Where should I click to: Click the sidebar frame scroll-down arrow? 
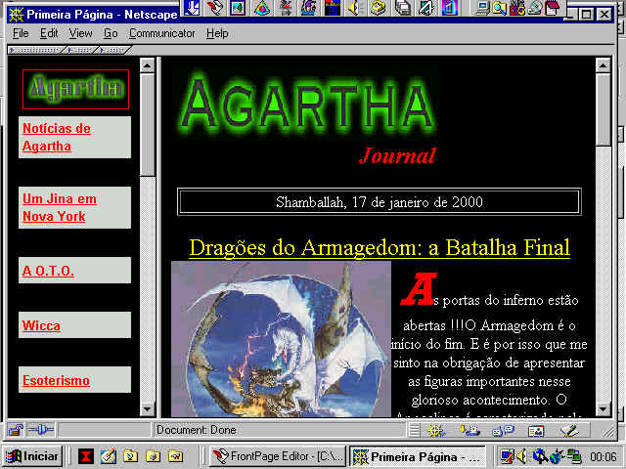point(148,409)
